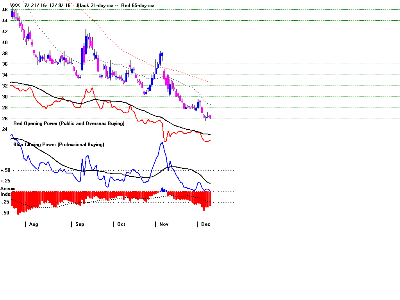Click the Red Opening Power label
The width and height of the screenshot is (400, 300).
tap(69, 123)
